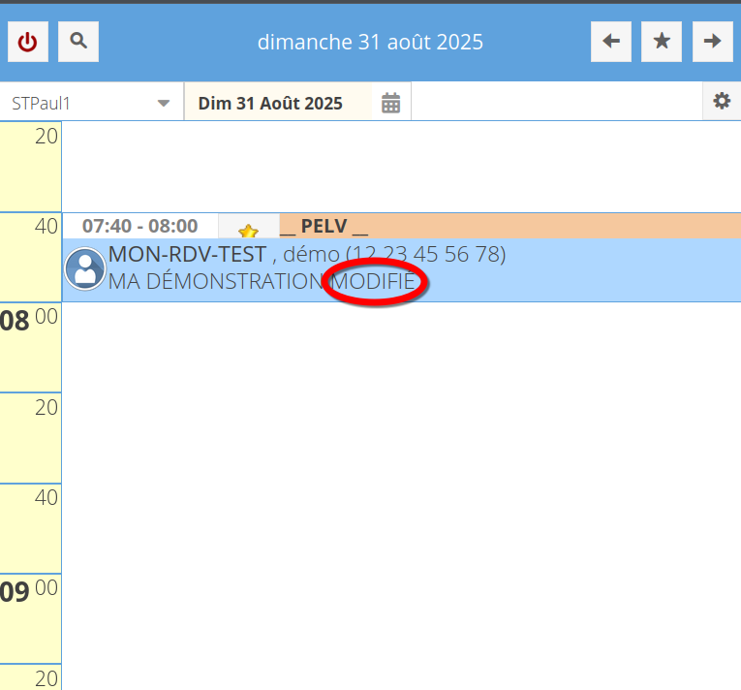The image size is (741, 690).
Task: Select the empty 08:00 time slot
Action: [x=401, y=347]
